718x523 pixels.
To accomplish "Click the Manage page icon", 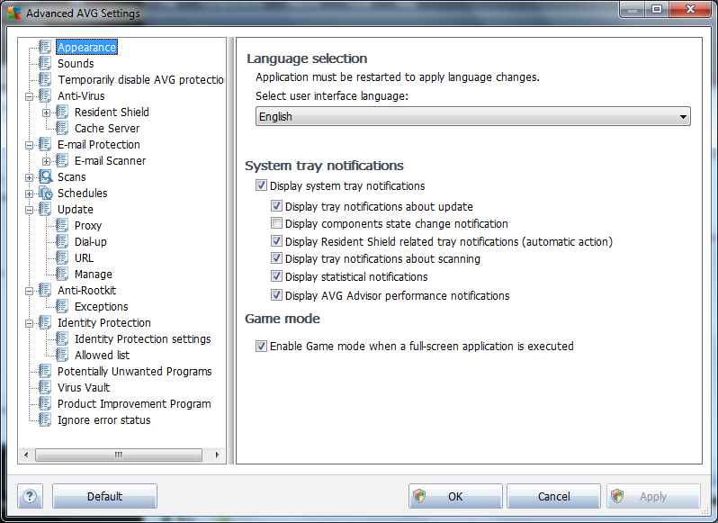I will [62, 274].
